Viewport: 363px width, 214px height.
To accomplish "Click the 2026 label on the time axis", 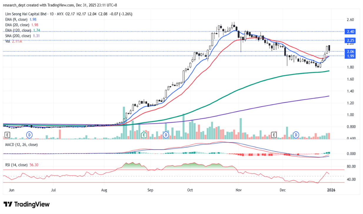I will click(x=331, y=190).
